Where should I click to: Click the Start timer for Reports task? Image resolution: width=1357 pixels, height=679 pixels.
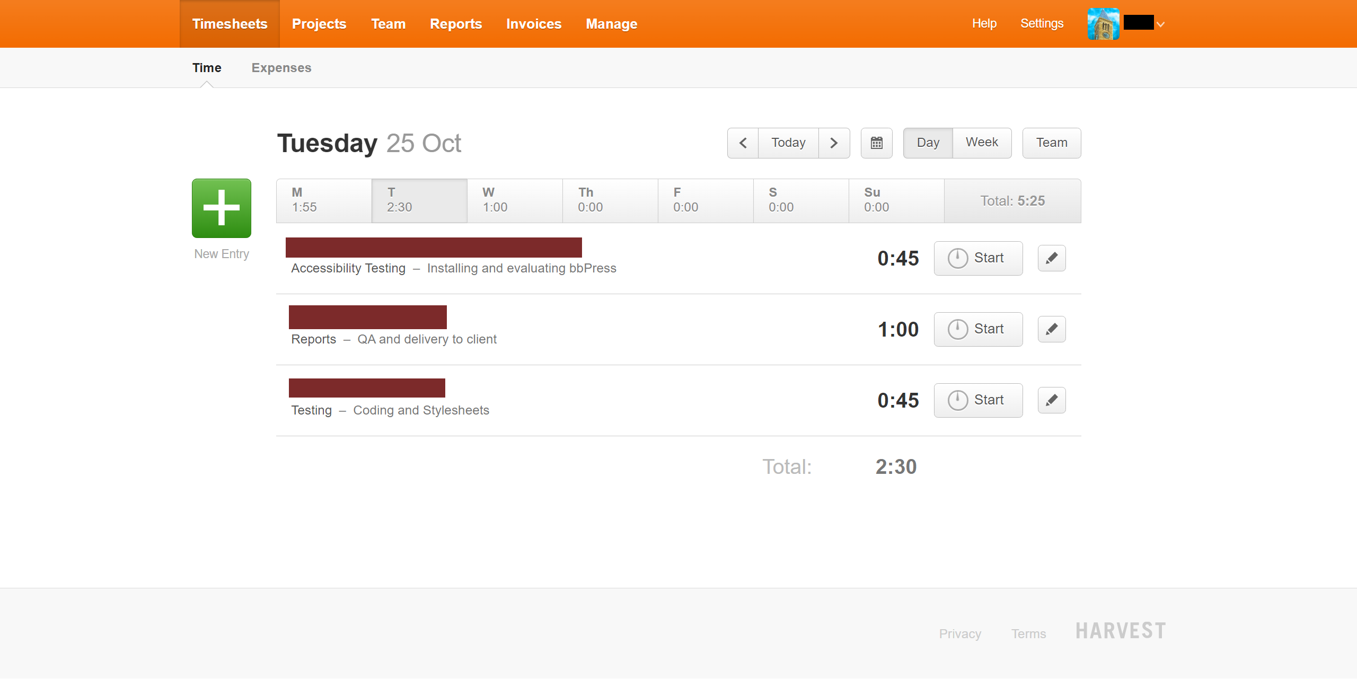(977, 329)
